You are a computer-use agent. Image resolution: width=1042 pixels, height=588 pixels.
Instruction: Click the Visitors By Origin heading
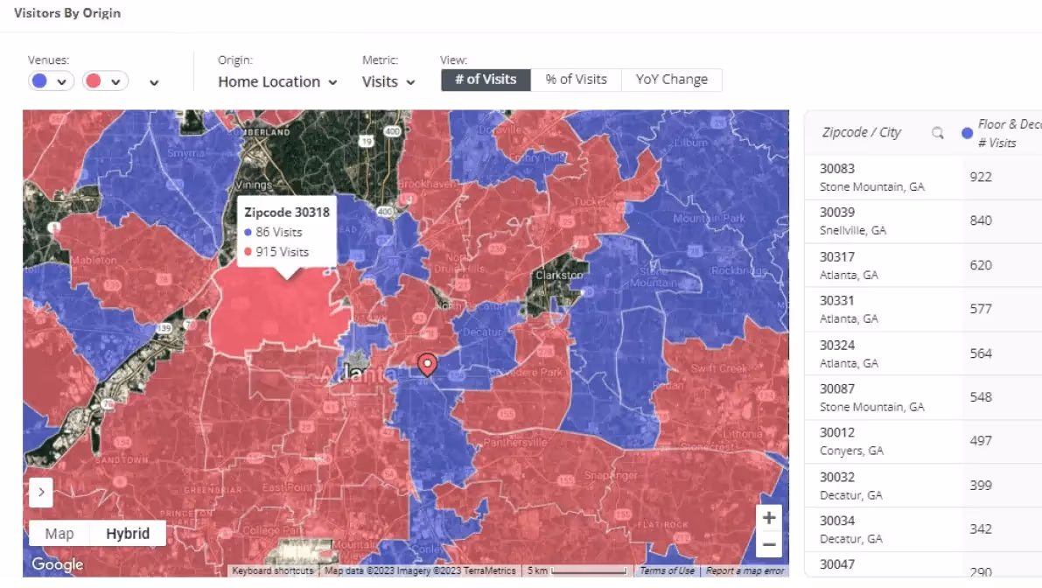pyautogui.click(x=67, y=13)
